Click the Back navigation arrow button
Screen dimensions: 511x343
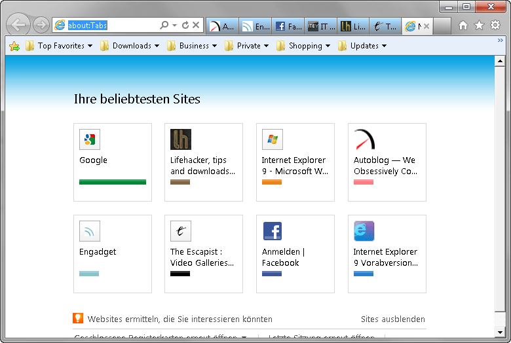coord(20,26)
